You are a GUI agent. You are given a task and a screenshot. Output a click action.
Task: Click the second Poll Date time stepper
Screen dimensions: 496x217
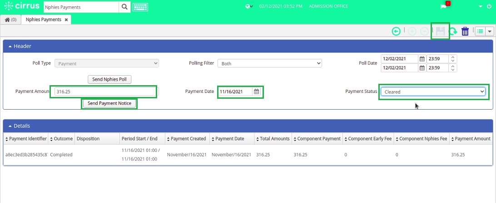tap(453, 68)
